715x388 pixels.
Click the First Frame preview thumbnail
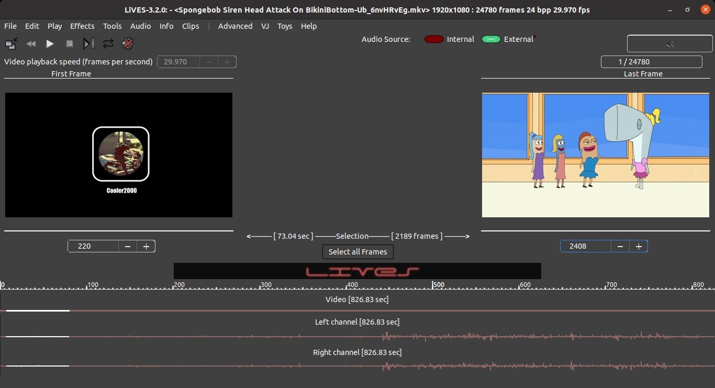click(119, 155)
